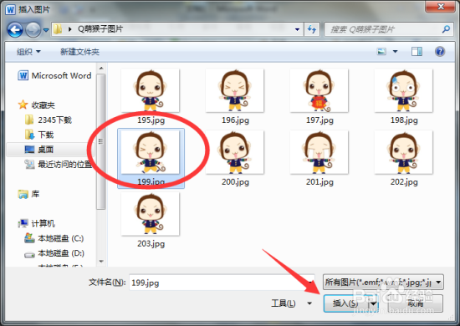Toggle the preview pane
This screenshot has width=460, height=326.
click(x=417, y=52)
